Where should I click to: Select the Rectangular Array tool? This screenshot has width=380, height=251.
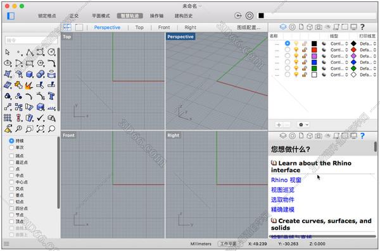pos(8,118)
